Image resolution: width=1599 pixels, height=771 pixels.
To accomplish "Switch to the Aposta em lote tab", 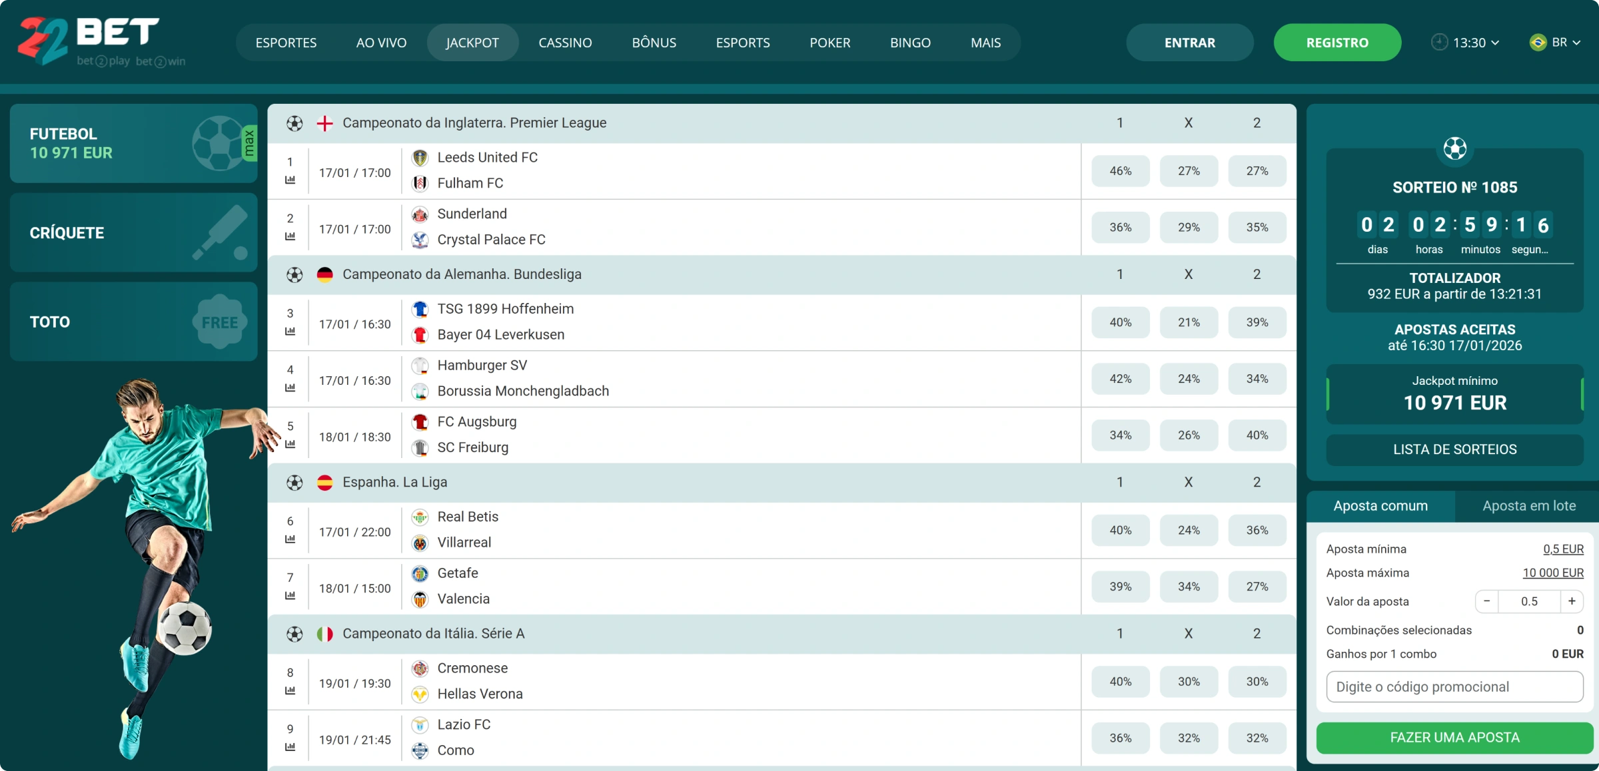I will coord(1528,506).
